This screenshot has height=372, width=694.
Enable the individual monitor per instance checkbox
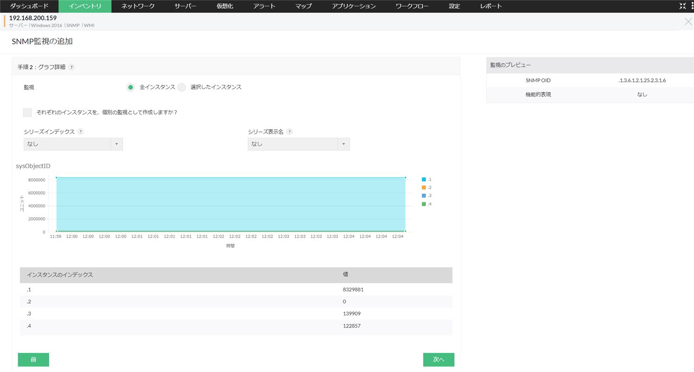[27, 113]
